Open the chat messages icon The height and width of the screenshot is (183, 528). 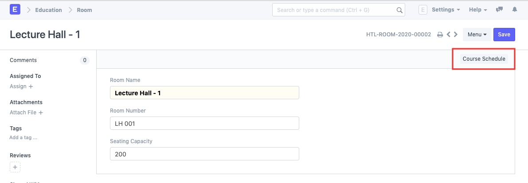click(500, 10)
